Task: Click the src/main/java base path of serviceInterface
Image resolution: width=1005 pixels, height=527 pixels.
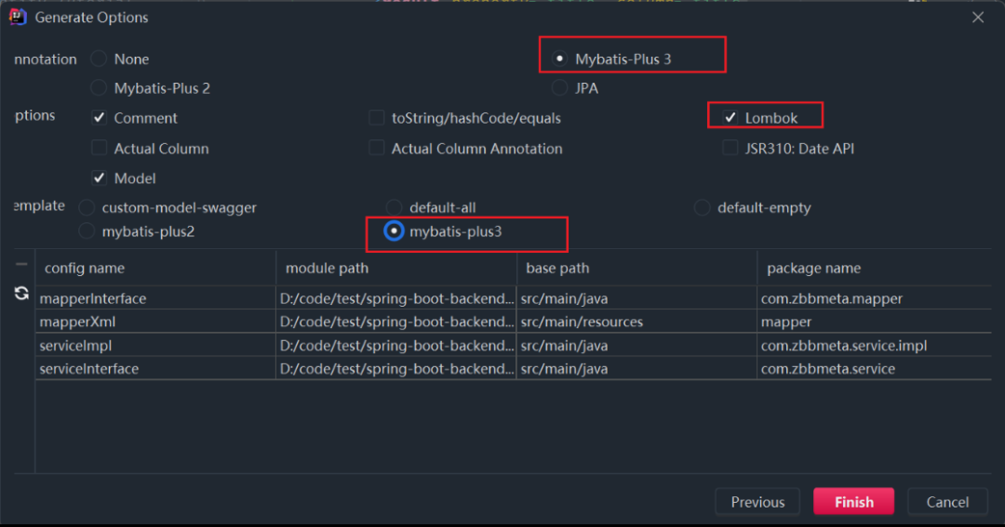Action: coord(636,368)
